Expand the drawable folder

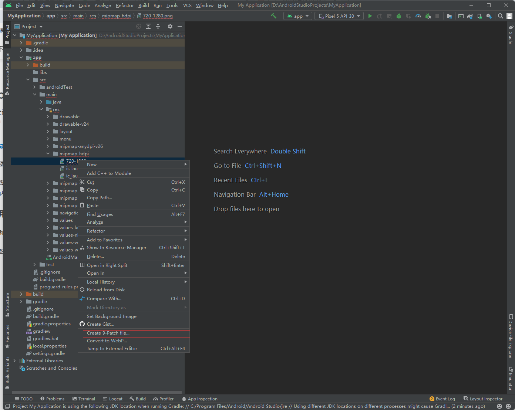tap(48, 117)
